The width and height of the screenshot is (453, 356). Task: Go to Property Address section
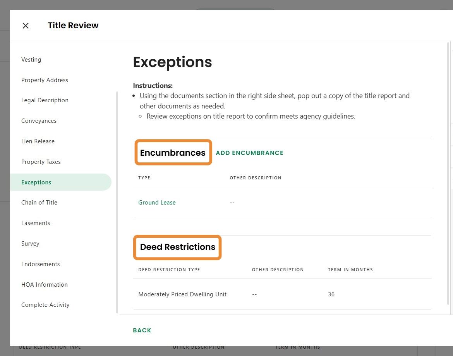tap(45, 80)
